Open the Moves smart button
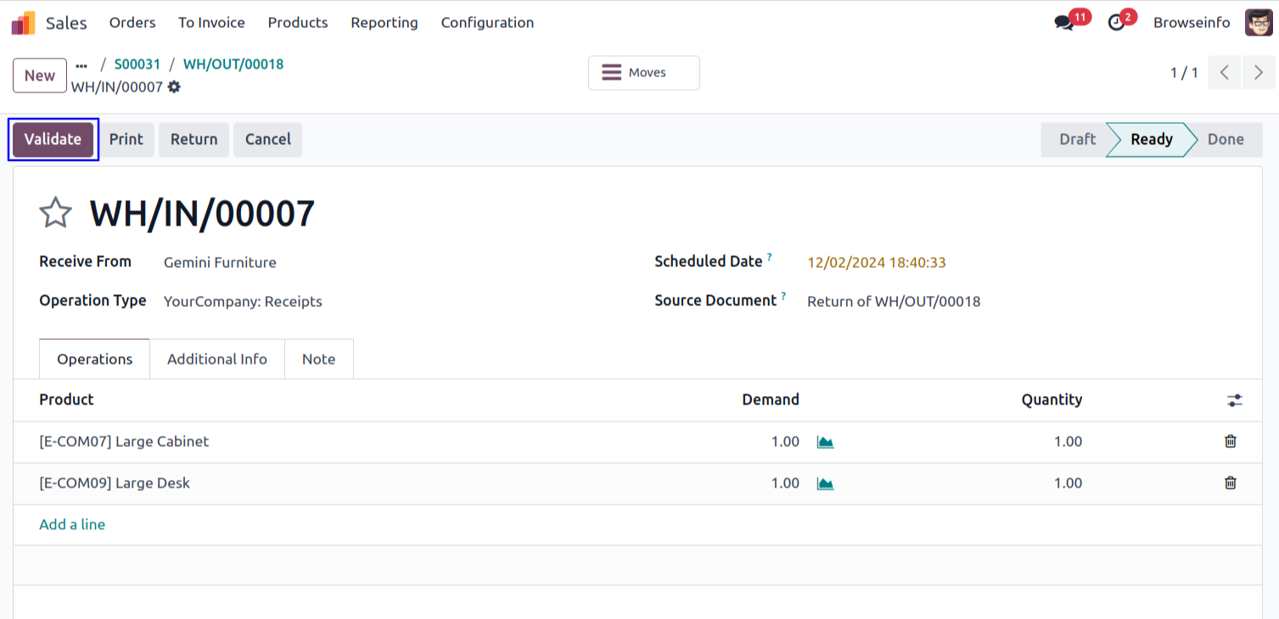The image size is (1279, 619). click(x=644, y=73)
